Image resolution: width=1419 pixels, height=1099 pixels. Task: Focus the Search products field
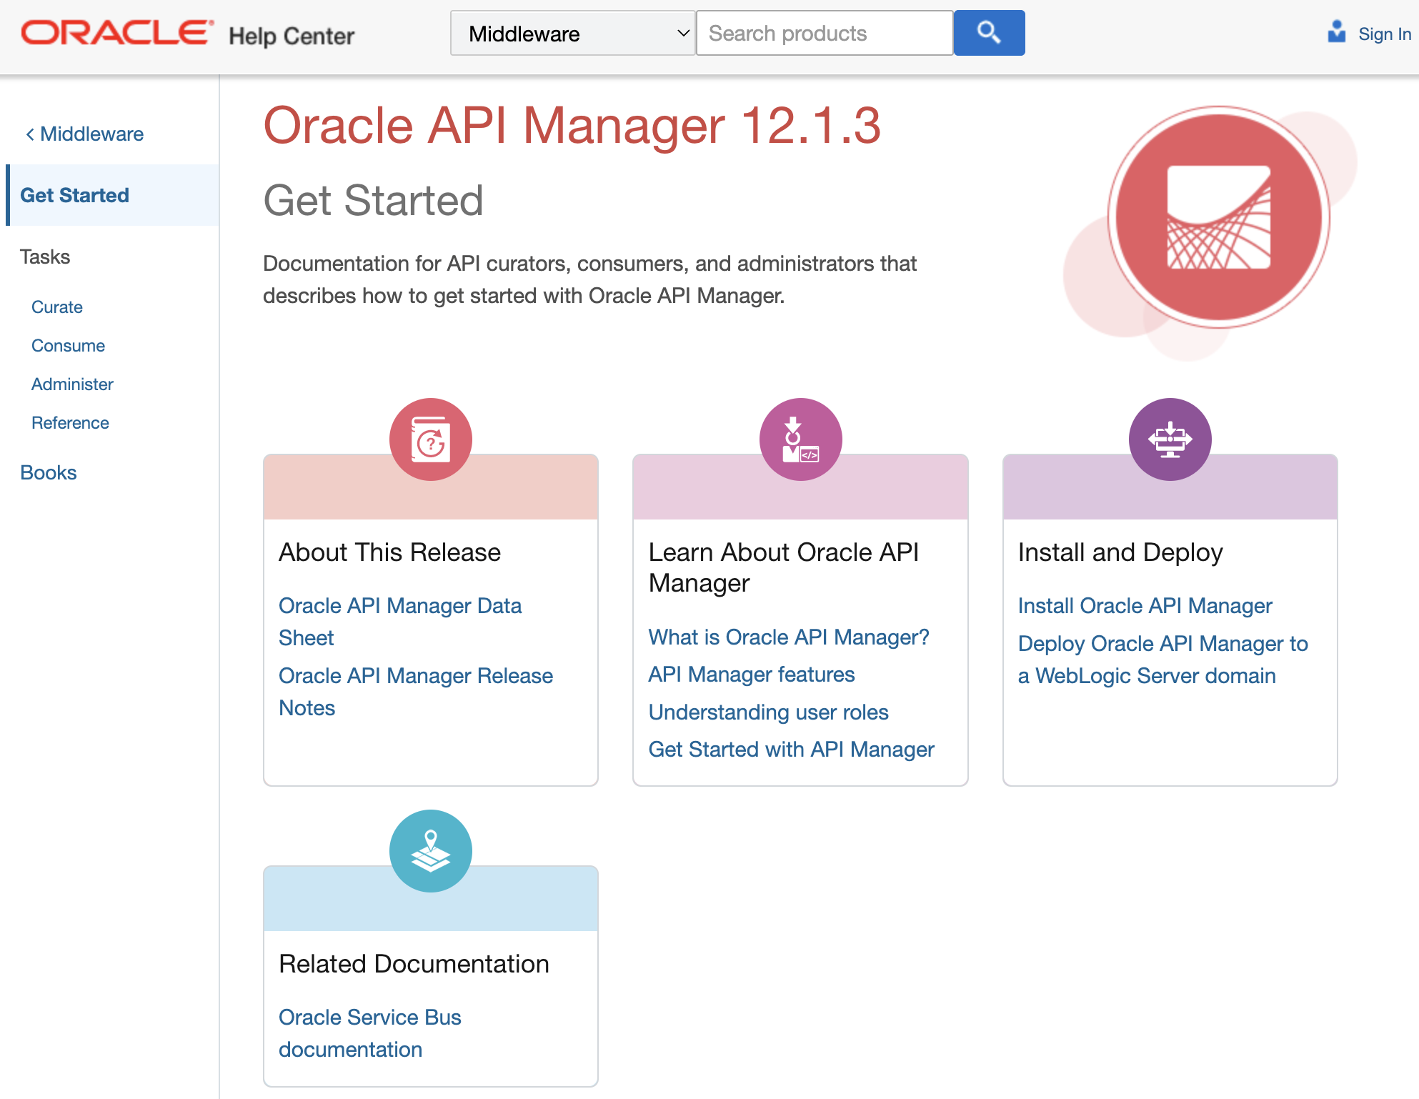(x=825, y=33)
